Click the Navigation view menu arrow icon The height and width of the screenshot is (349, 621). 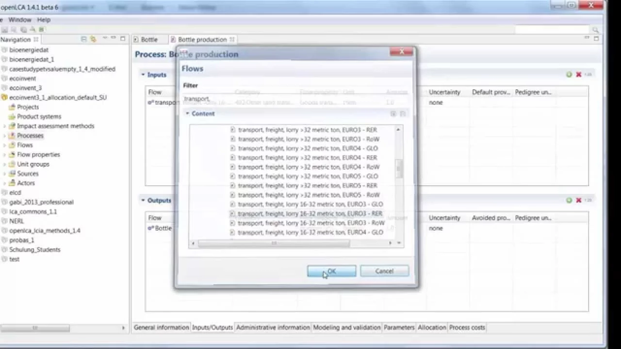pyautogui.click(x=104, y=38)
